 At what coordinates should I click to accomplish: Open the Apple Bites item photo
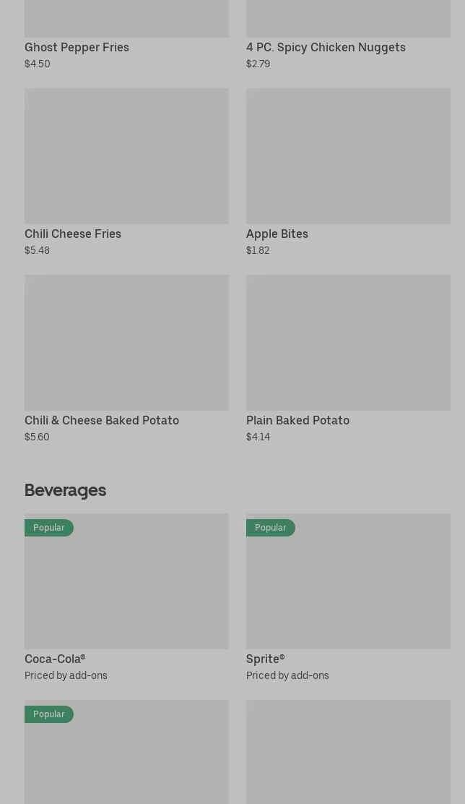coord(348,155)
